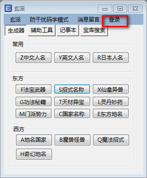Click the G功法秘籍 button
147x178 pixels.
(34, 101)
